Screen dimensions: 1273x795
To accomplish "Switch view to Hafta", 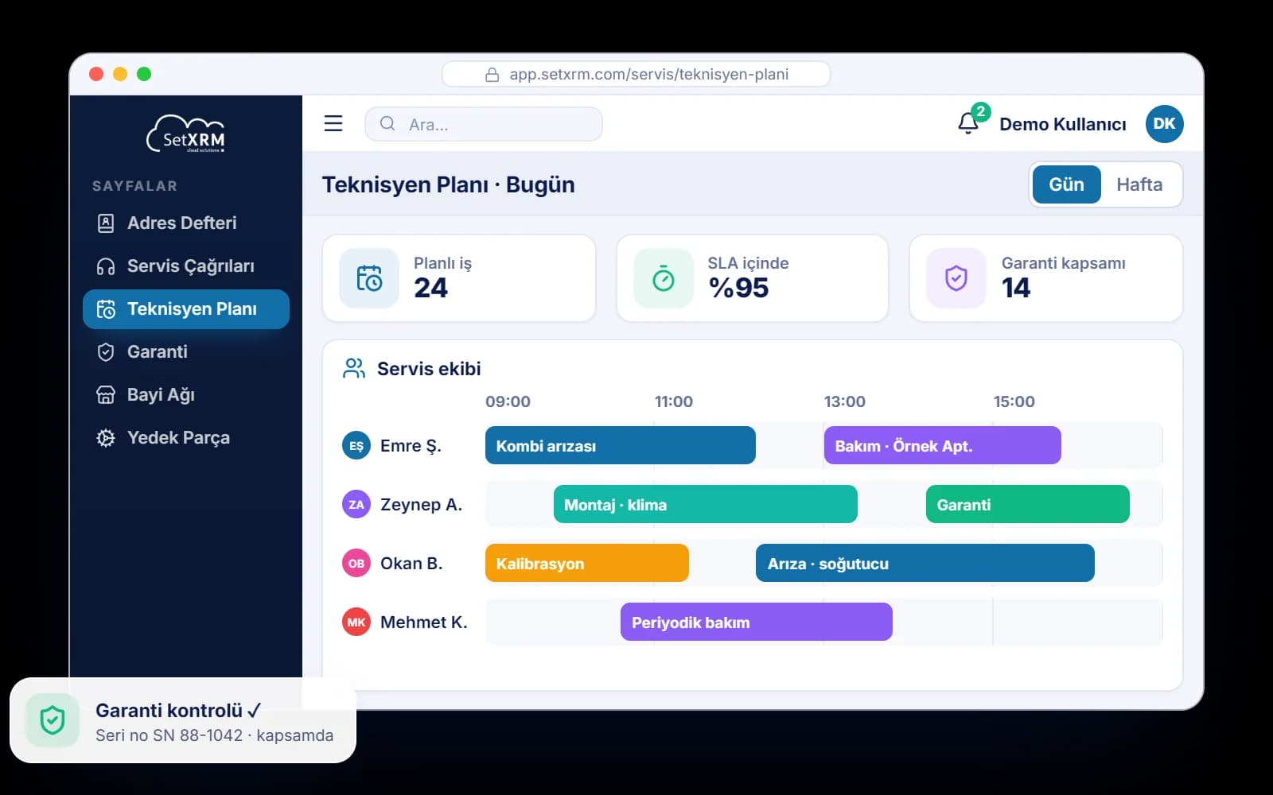I will click(1139, 184).
